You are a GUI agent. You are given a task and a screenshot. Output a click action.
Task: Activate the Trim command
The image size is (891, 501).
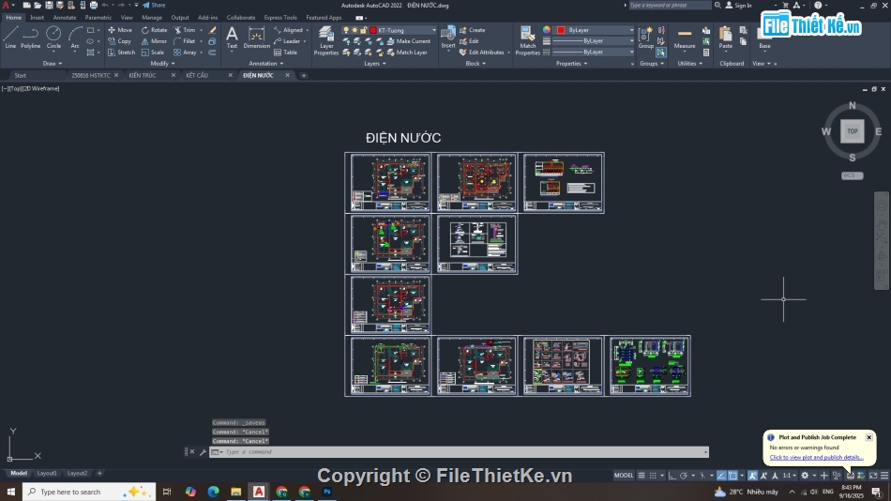185,30
